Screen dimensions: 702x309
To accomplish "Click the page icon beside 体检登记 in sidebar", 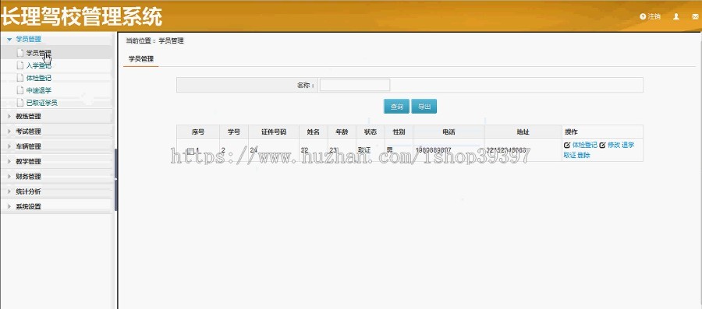I will pos(19,78).
